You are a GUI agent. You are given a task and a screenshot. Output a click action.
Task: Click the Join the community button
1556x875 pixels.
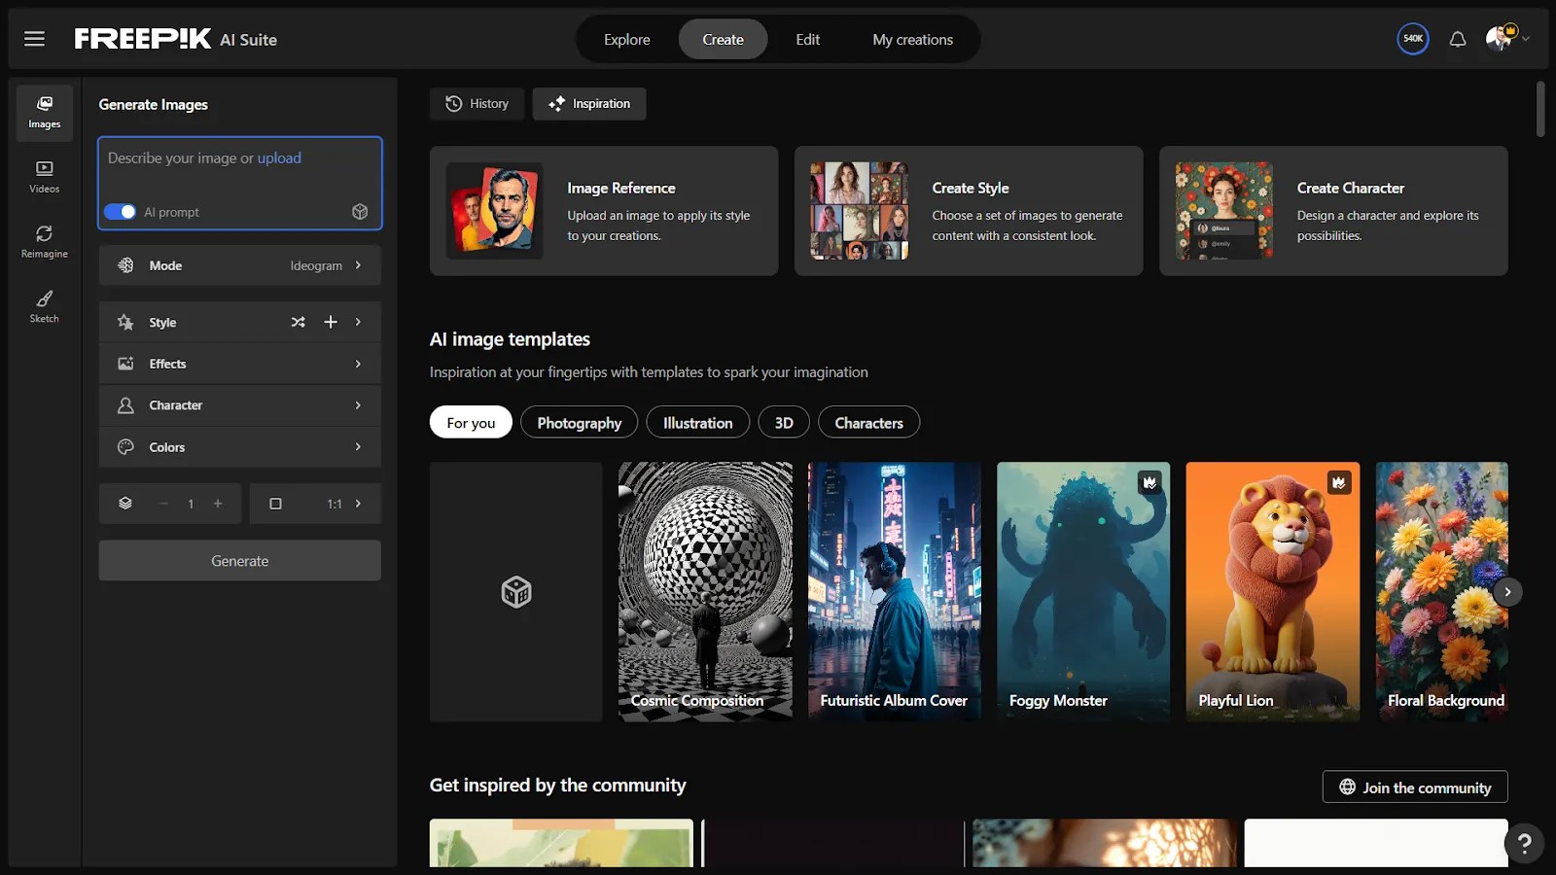coord(1414,787)
